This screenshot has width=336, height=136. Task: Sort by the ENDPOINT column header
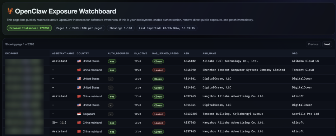pos(12,54)
